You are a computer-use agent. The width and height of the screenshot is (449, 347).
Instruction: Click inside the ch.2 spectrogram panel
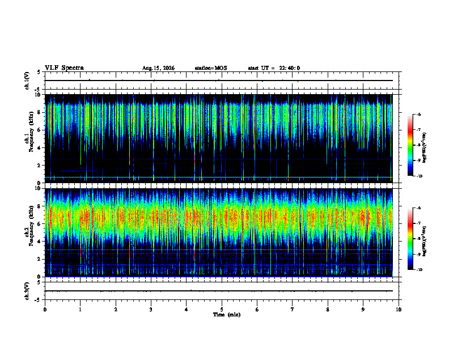[x=218, y=232]
